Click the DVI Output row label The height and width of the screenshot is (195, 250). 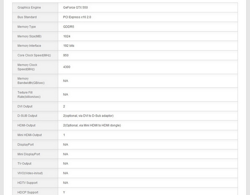point(25,106)
